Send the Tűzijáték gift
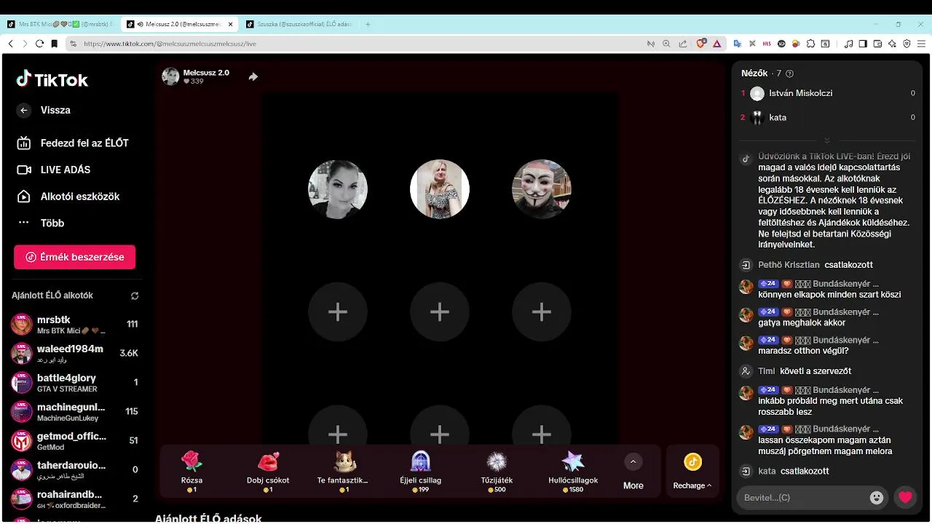The width and height of the screenshot is (932, 524). point(497,471)
